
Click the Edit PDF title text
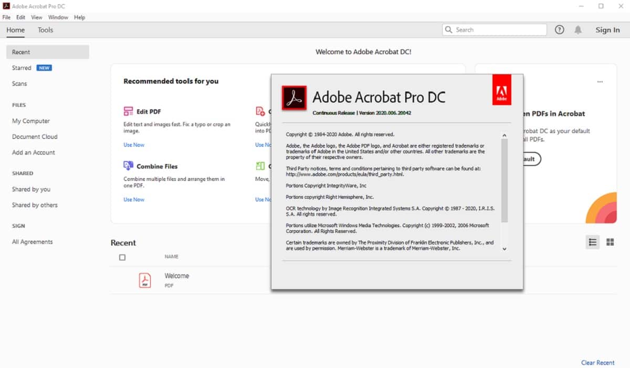(x=149, y=111)
